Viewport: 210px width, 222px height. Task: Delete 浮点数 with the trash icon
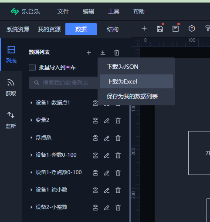click(x=118, y=138)
